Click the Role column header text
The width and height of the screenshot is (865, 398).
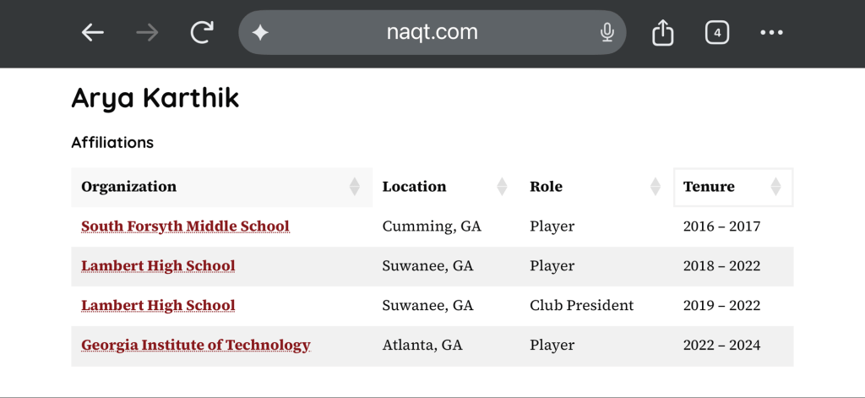[x=546, y=187]
